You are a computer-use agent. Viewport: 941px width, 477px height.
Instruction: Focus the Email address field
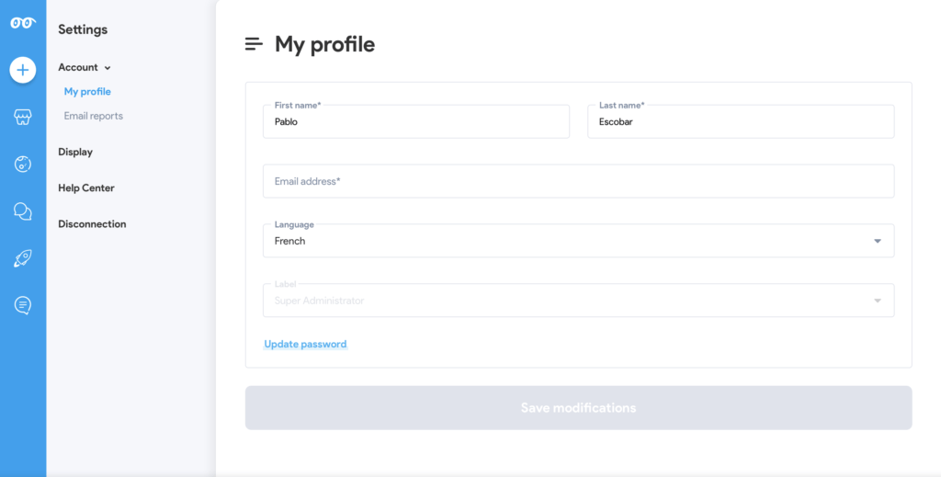(579, 181)
